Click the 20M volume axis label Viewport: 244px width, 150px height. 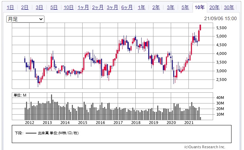(x=220, y=109)
